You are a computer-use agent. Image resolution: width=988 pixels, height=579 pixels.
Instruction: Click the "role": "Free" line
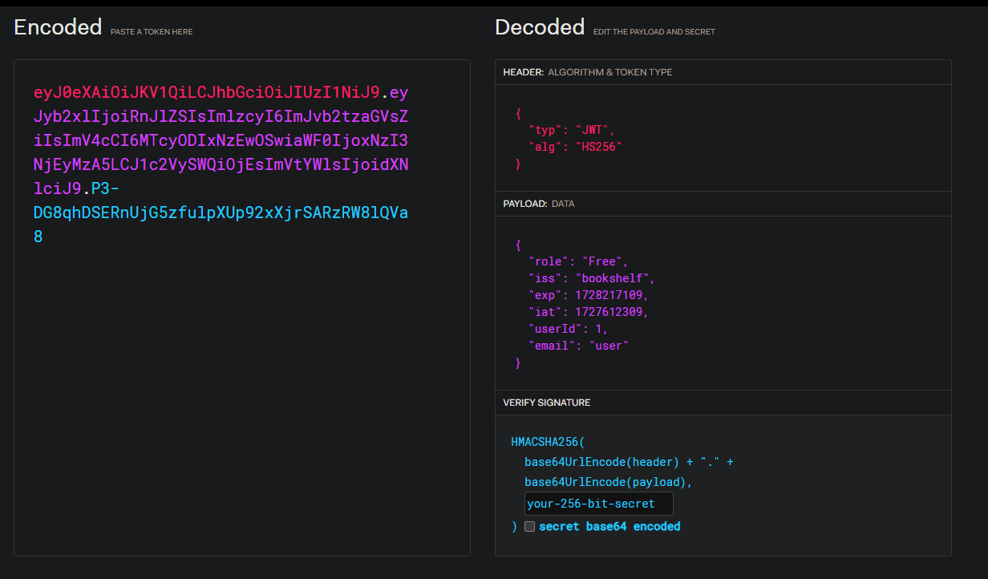pyautogui.click(x=578, y=261)
